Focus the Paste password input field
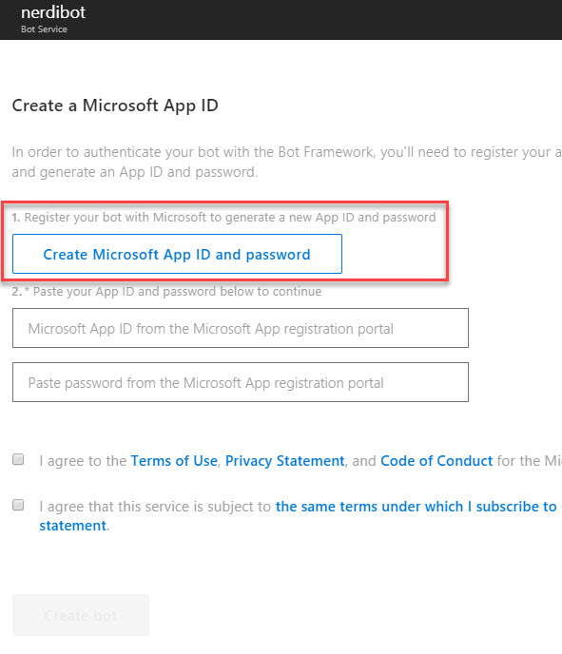 (x=241, y=382)
